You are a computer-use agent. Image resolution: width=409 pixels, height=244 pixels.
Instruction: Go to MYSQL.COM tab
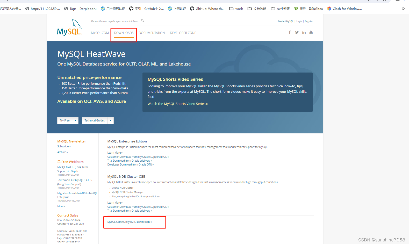click(100, 33)
